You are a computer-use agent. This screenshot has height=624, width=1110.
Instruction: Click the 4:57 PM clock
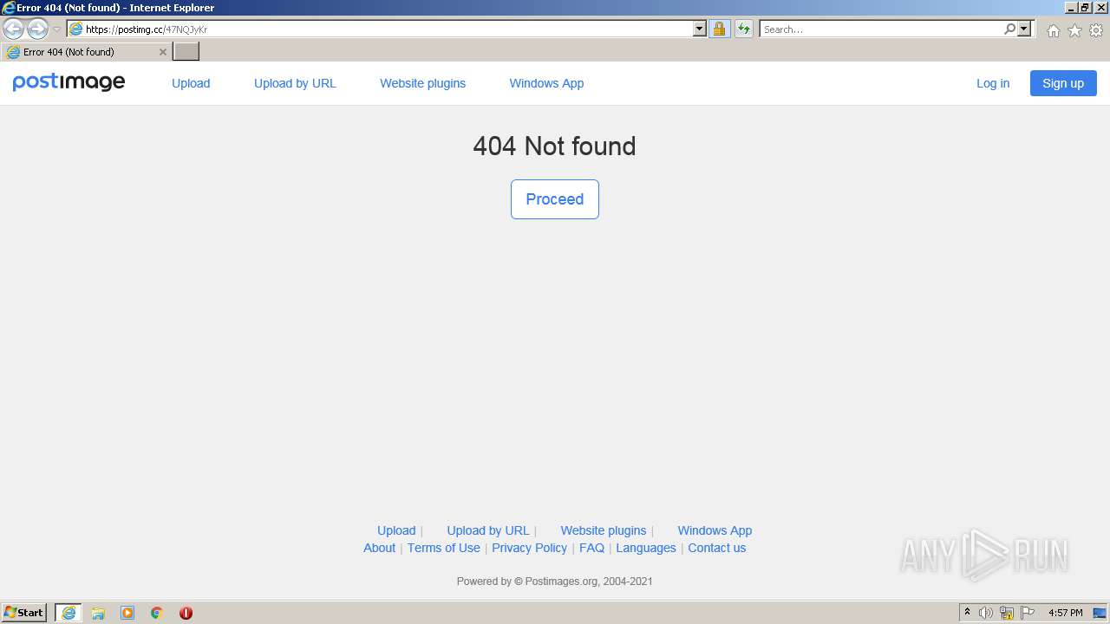click(x=1066, y=613)
